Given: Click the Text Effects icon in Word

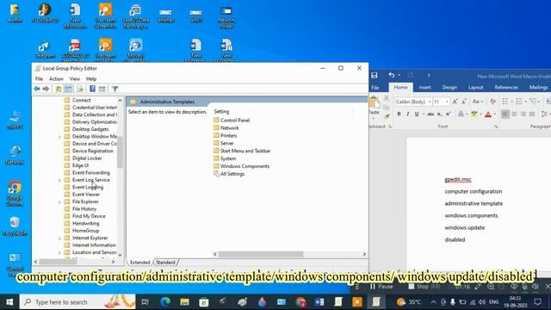Looking at the screenshot, I should (461, 114).
